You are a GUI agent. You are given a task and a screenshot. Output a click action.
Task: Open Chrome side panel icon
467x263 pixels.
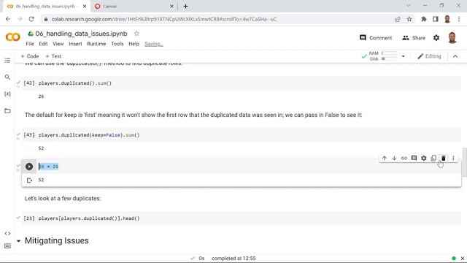pyautogui.click(x=435, y=19)
